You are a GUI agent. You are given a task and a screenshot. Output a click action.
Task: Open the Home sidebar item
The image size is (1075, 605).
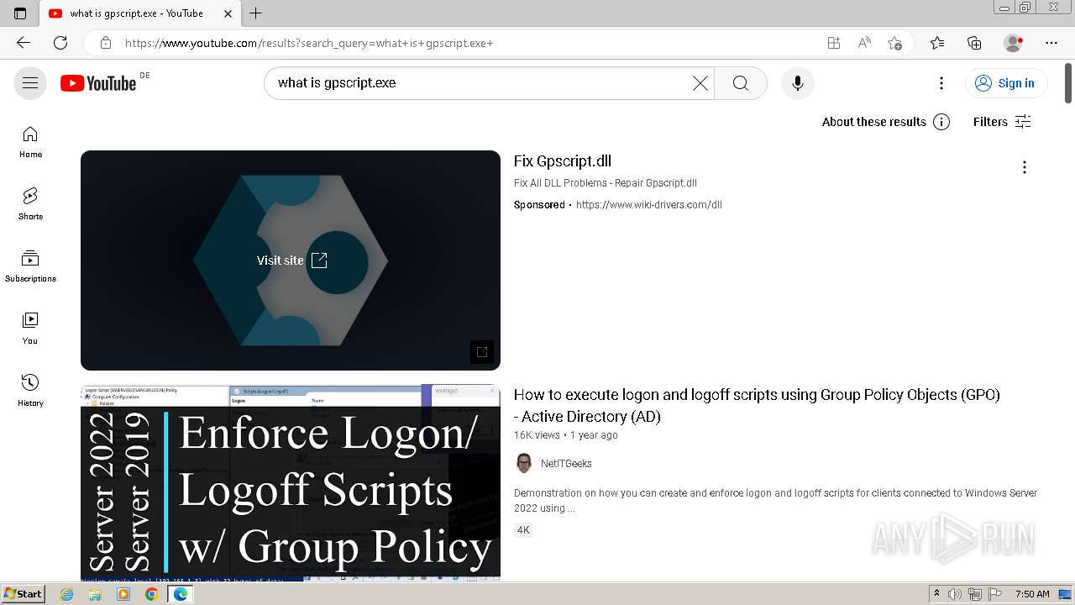click(x=30, y=141)
